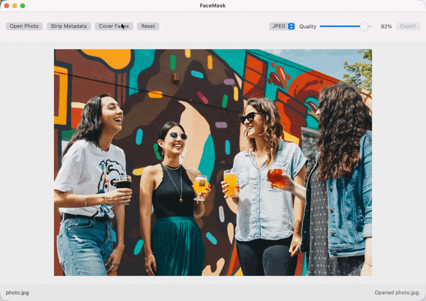Screen dimensions: 426x301
Task: Click the photo.jpg filename in status bar
Action: point(18,292)
